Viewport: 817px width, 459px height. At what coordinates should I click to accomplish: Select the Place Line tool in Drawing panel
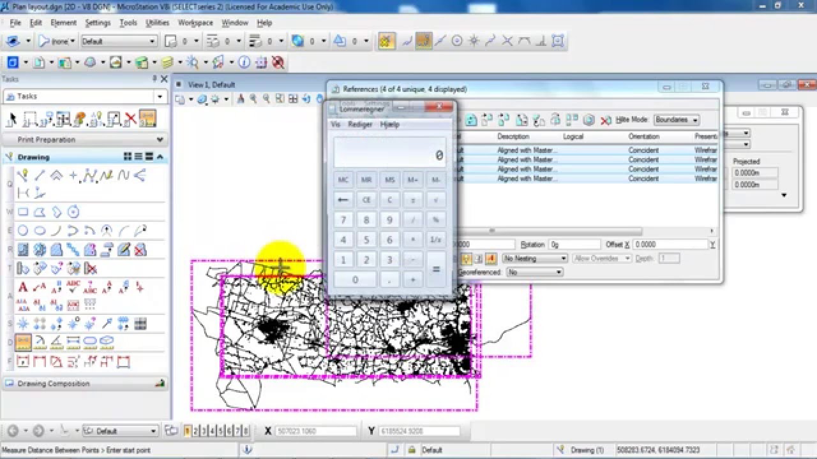point(40,175)
